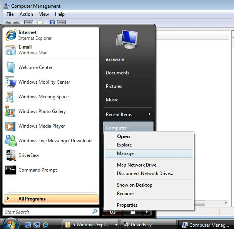Screen dimensions: 234x229
Task: Launch Internet Explorer from Quick Launch
Action: pyautogui.click(x=45, y=224)
